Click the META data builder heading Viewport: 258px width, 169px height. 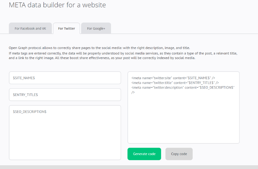coord(57,5)
